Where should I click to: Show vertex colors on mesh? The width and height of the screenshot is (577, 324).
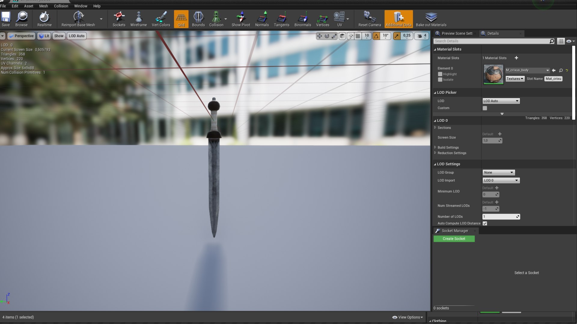pos(161,19)
